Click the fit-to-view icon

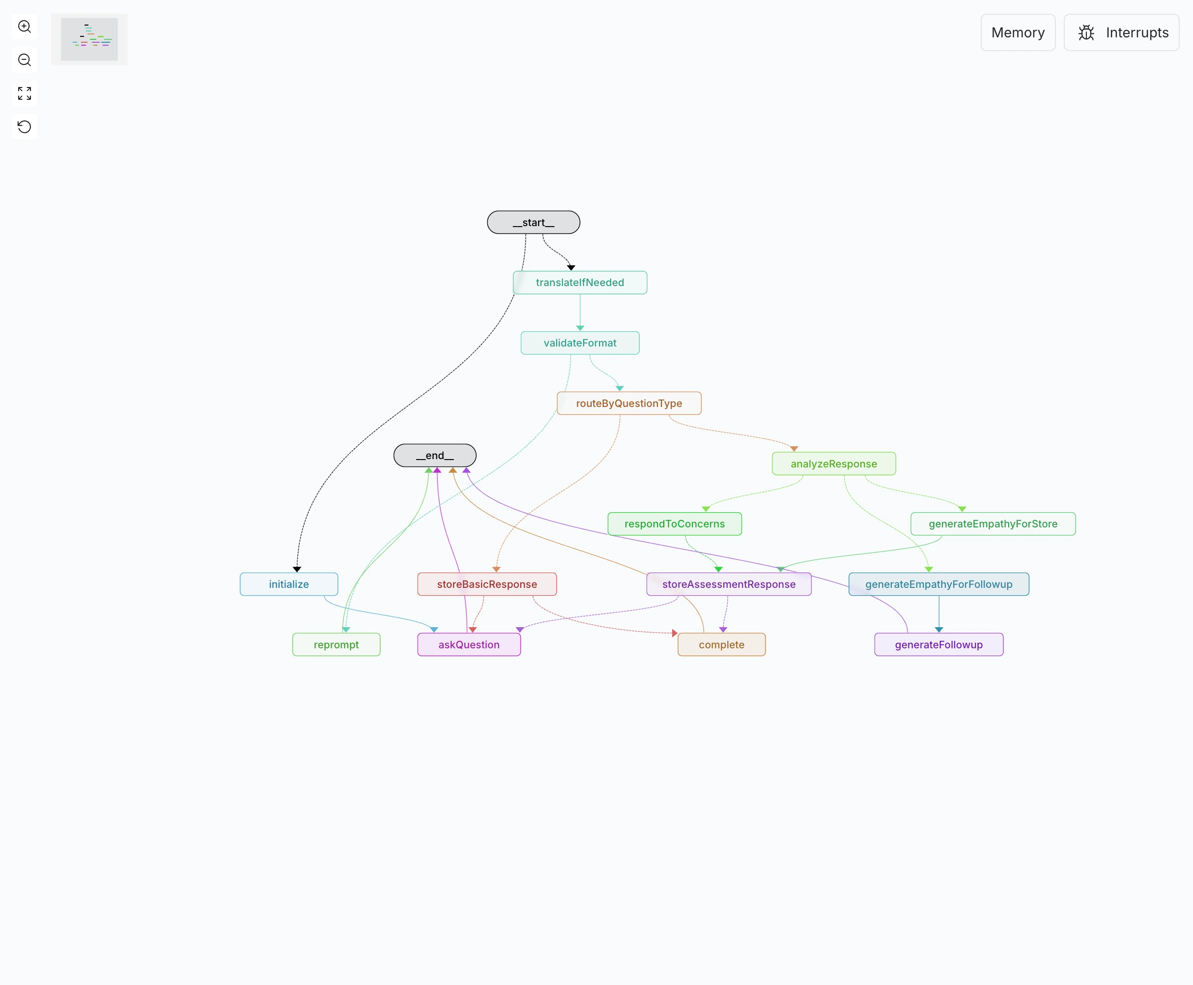(x=24, y=93)
